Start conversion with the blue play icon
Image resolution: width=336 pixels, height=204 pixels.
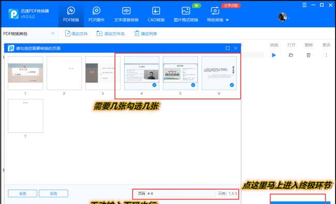click(273, 55)
